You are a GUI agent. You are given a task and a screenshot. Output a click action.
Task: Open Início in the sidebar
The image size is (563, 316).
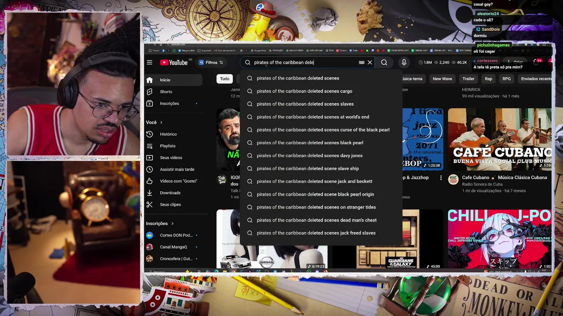(x=173, y=80)
